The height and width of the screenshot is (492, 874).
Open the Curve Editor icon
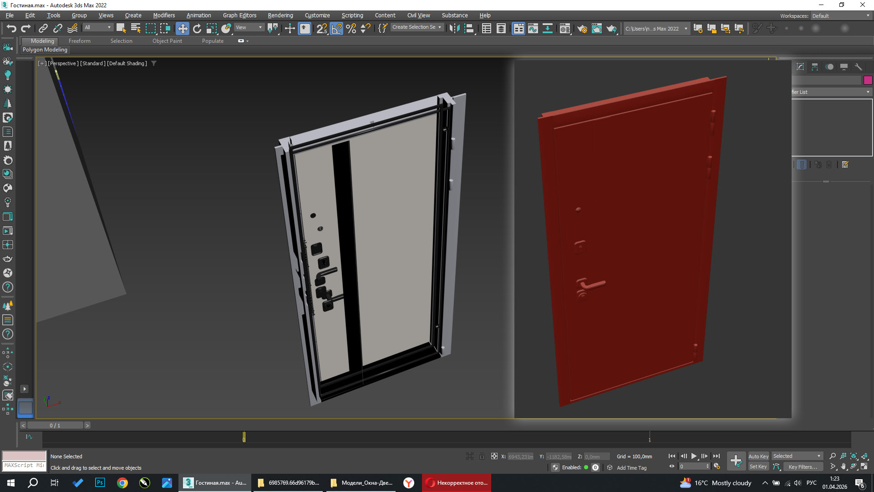click(533, 29)
